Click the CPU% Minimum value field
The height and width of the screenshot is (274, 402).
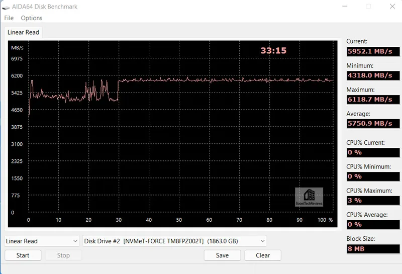click(373, 176)
